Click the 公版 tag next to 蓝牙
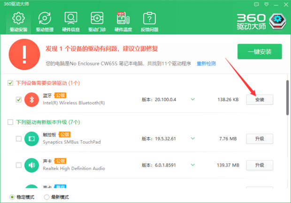 click(61, 95)
